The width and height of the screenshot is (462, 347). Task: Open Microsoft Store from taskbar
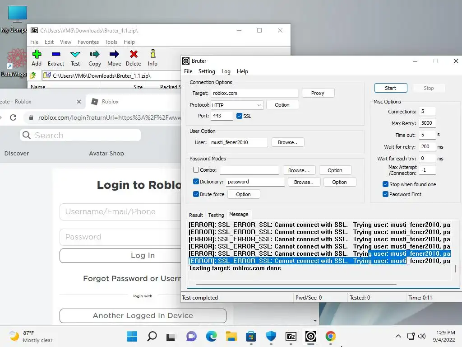click(251, 336)
